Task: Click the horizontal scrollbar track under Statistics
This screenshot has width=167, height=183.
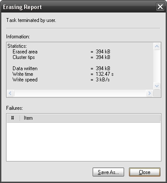Action: point(80,93)
